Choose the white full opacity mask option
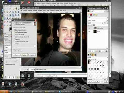 (x=20, y=30)
